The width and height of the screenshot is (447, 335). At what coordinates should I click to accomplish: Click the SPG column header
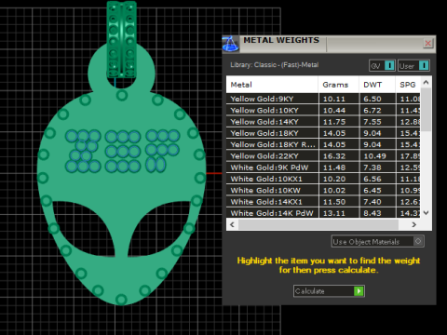coord(408,85)
